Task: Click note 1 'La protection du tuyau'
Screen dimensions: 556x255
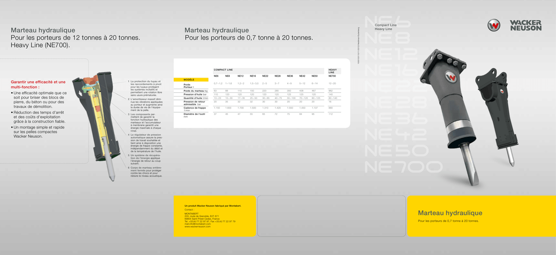Action: pos(145,88)
